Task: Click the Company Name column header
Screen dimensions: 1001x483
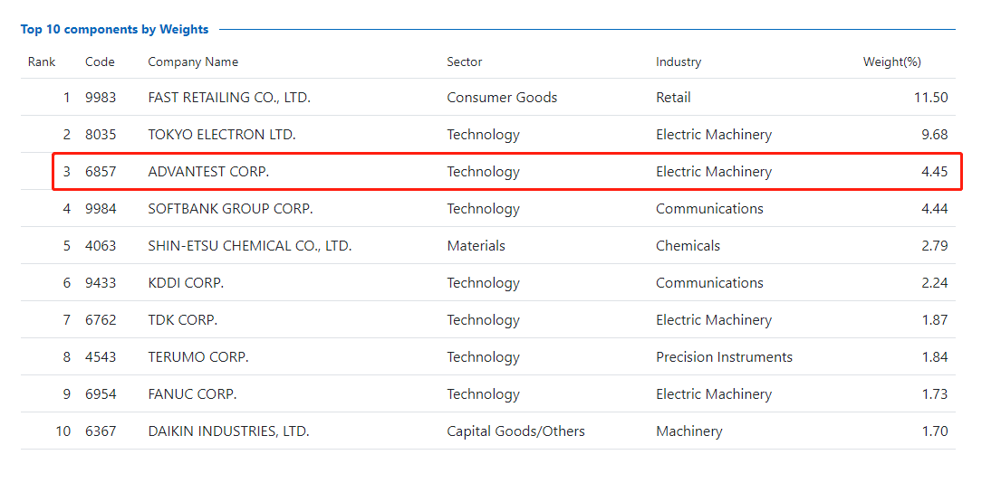Action: click(x=193, y=62)
